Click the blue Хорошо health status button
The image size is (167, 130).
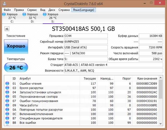16,46
